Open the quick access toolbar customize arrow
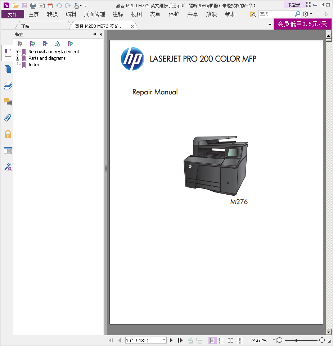333x346 pixels. click(85, 6)
